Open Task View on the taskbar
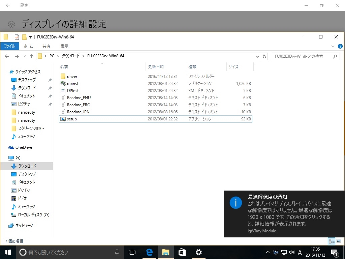This screenshot has width=345, height=259. [132, 252]
